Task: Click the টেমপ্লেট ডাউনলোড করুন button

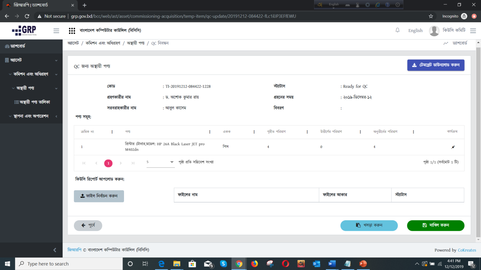Action: pos(436,65)
